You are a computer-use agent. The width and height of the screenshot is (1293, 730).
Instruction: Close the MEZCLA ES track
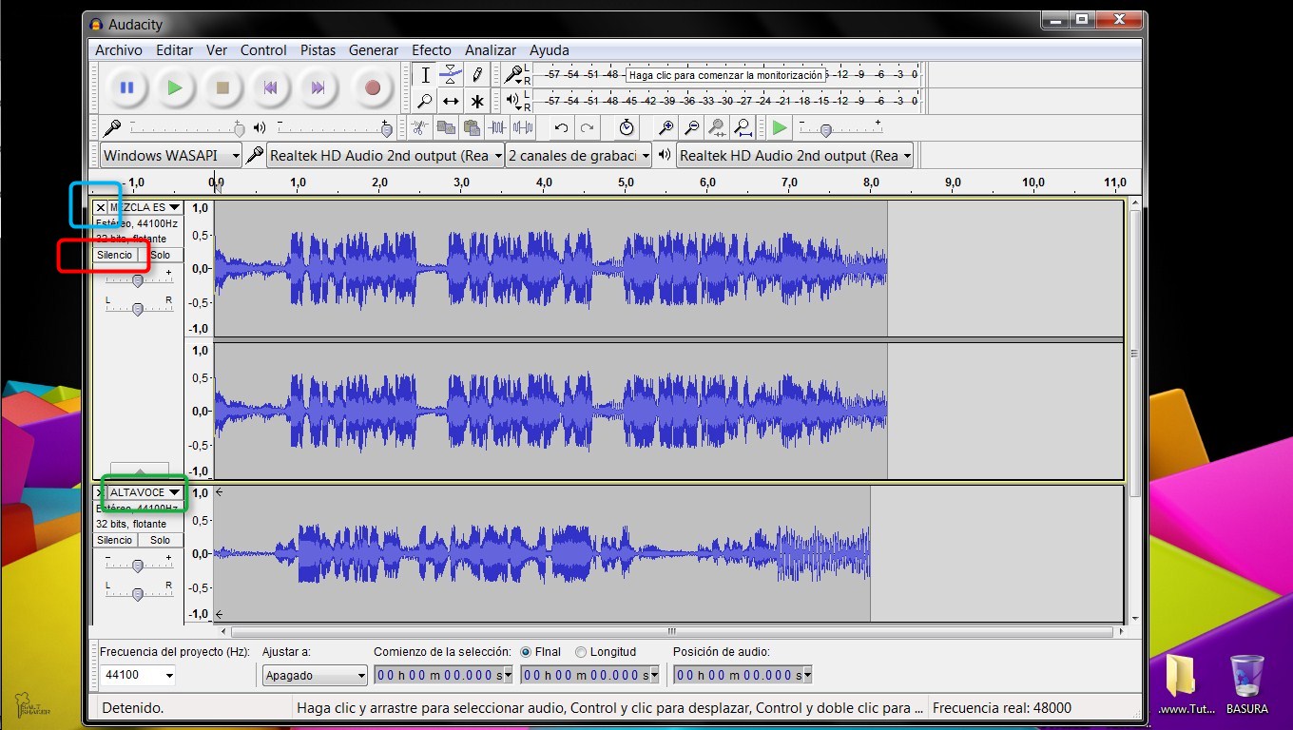(101, 207)
